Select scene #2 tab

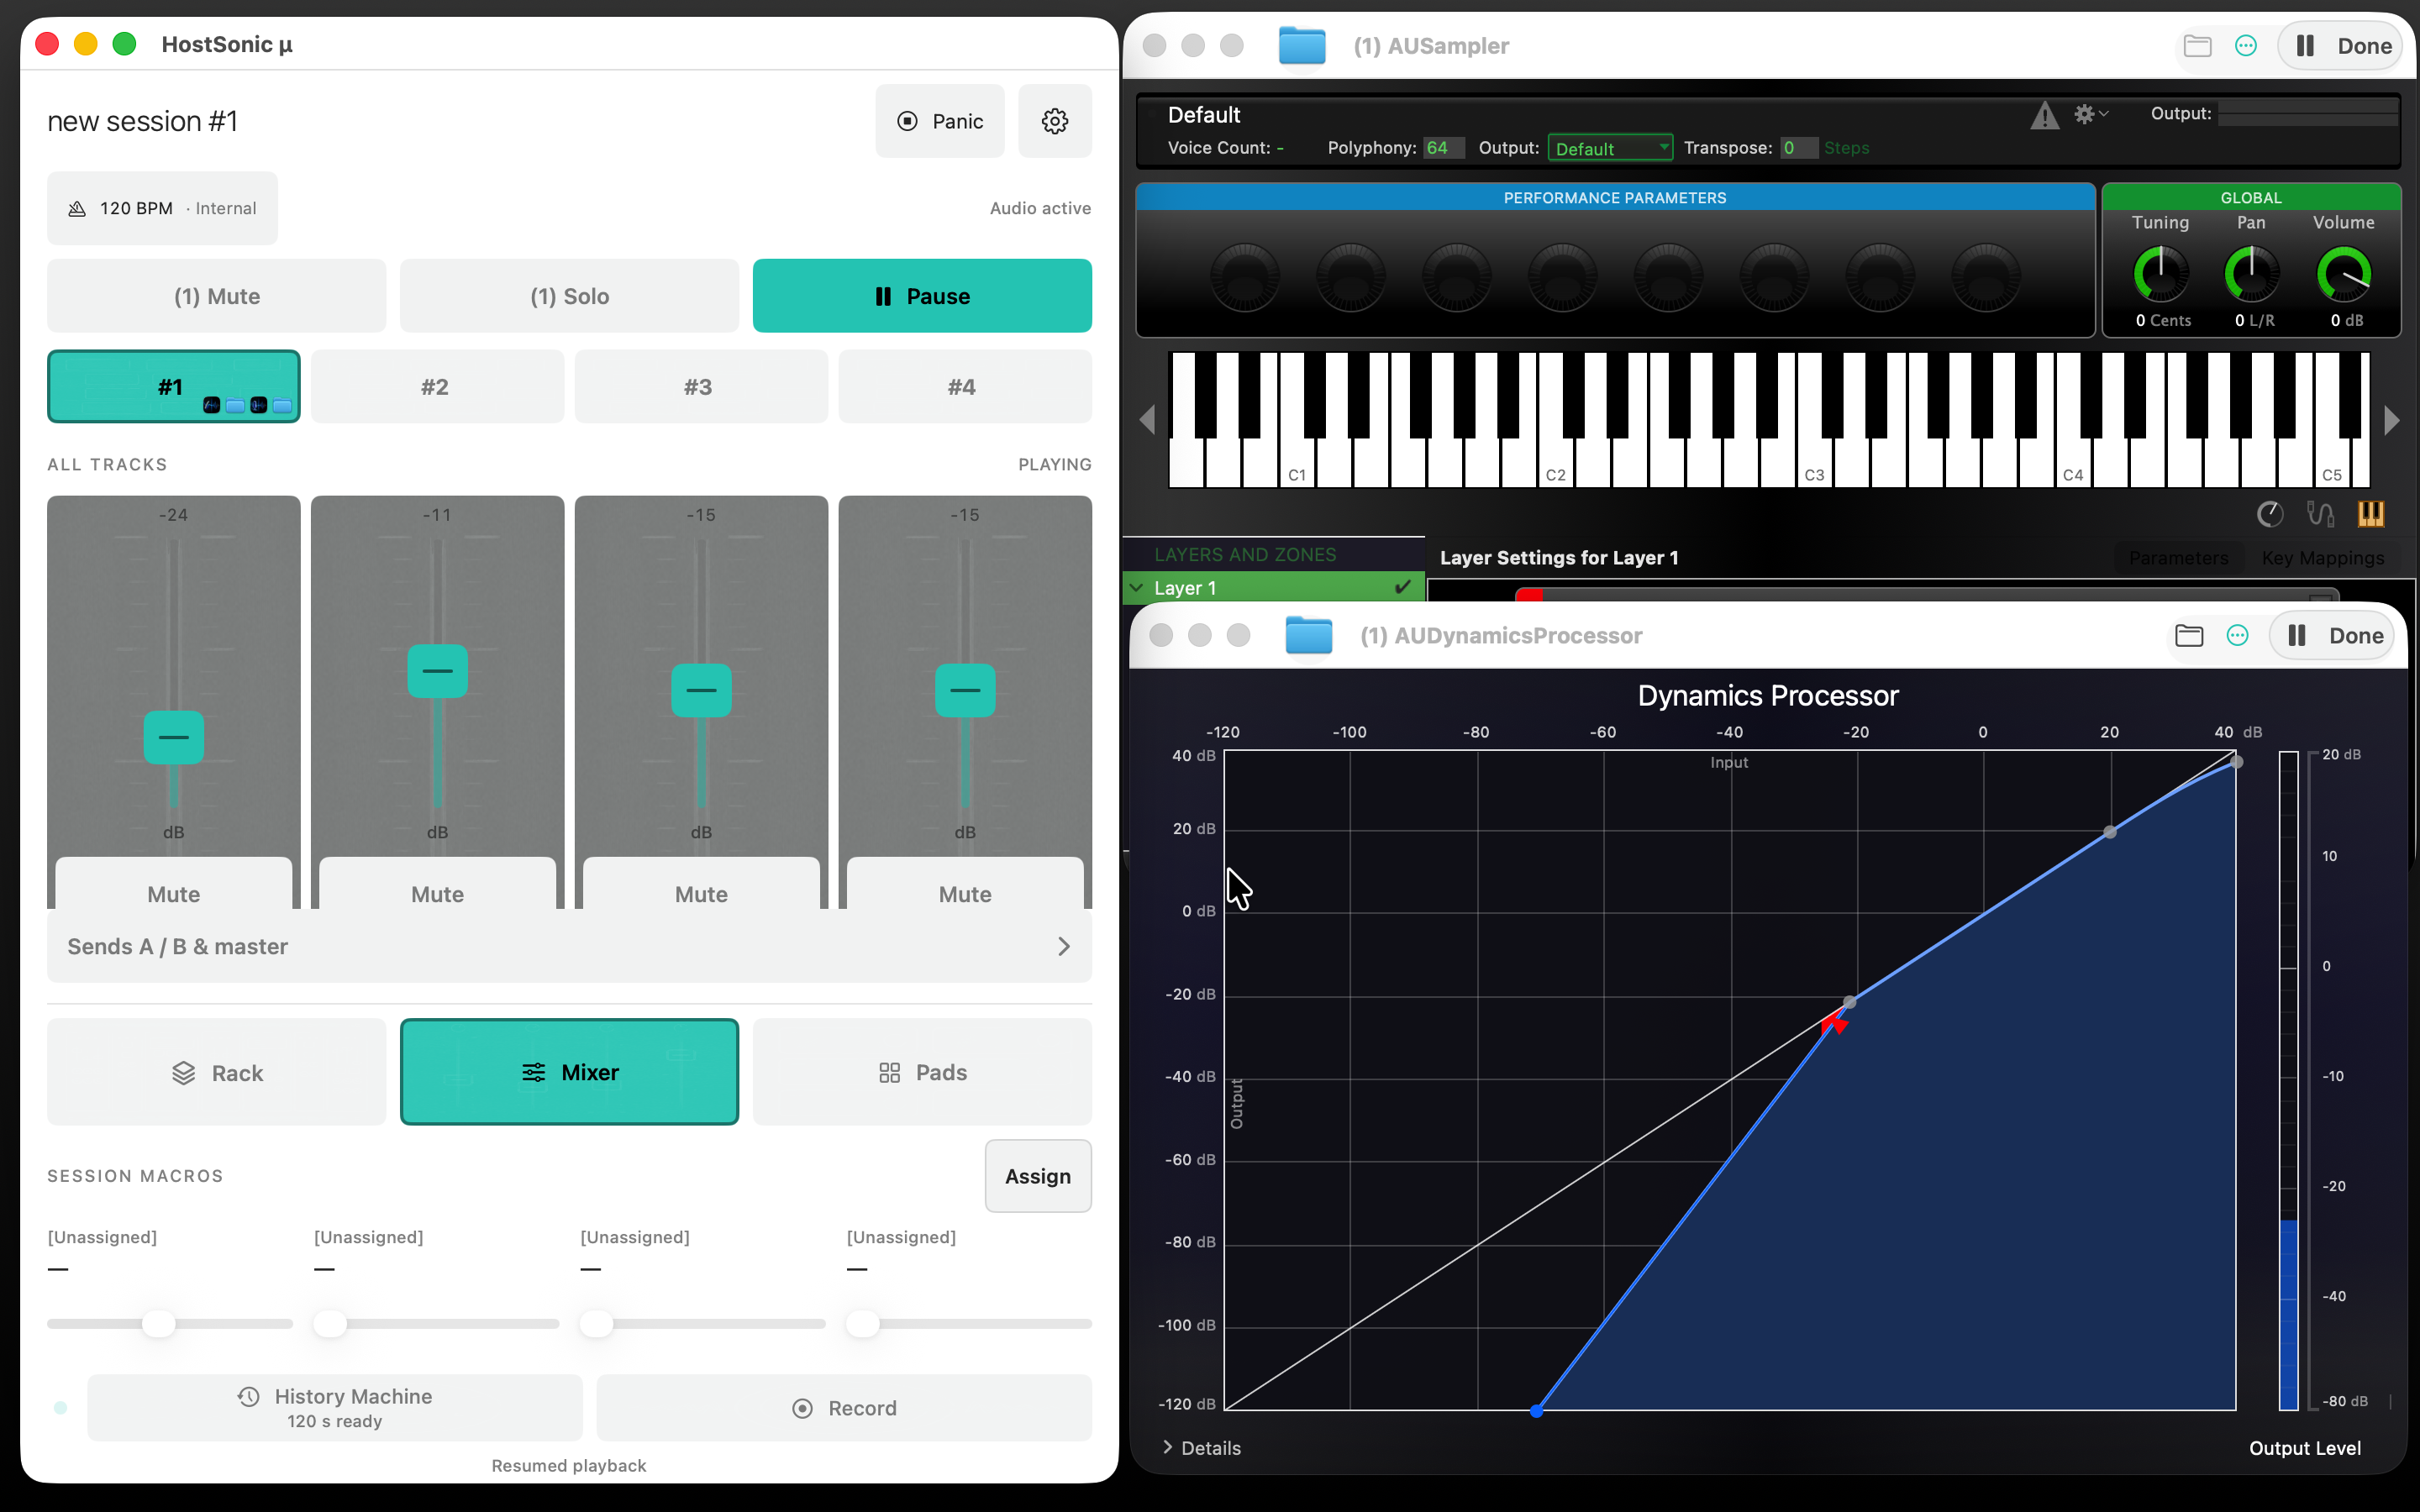click(437, 386)
